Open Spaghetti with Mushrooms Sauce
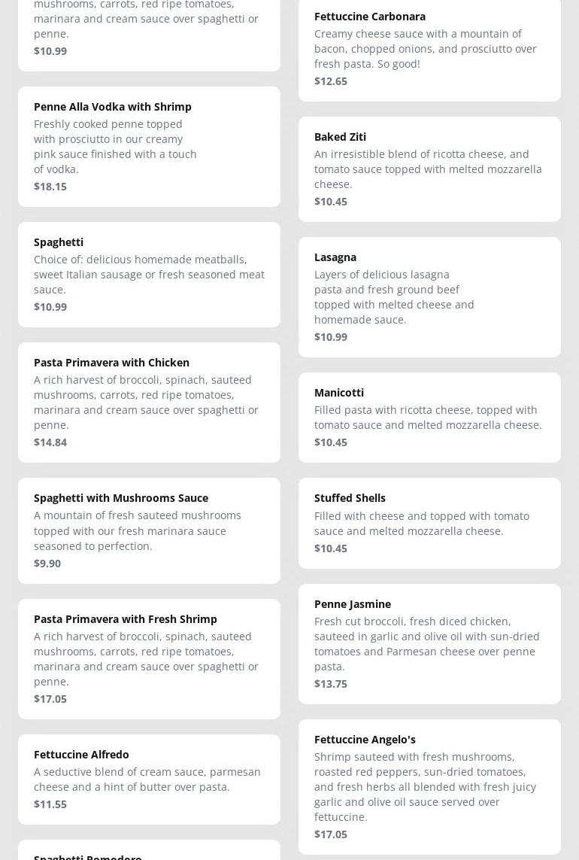The image size is (579, 860). pyautogui.click(x=121, y=498)
